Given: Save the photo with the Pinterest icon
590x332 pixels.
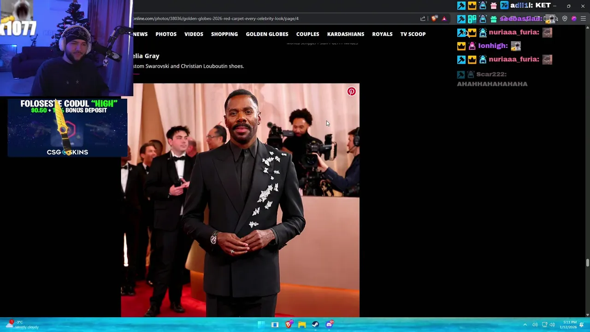Looking at the screenshot, I should 351,91.
